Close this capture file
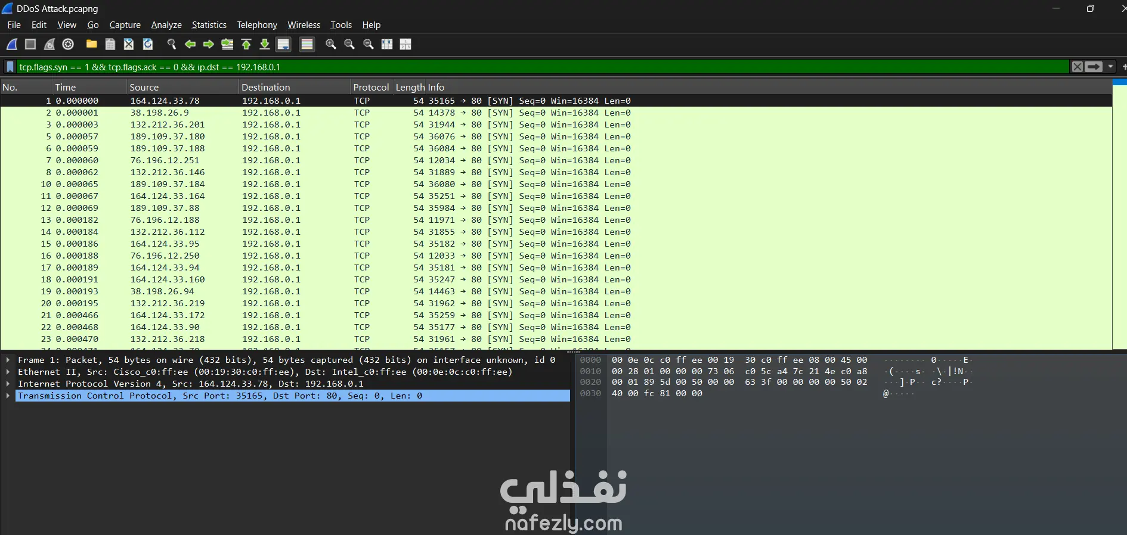Screen dimensions: 1127x535 click(129, 44)
